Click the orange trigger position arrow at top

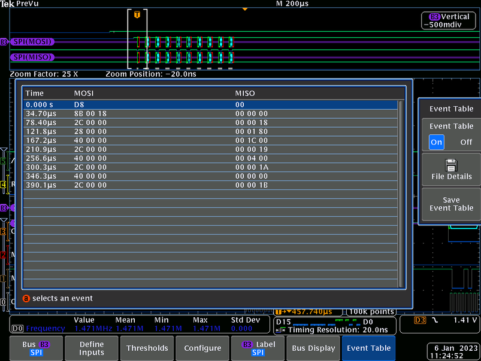(x=245, y=9)
